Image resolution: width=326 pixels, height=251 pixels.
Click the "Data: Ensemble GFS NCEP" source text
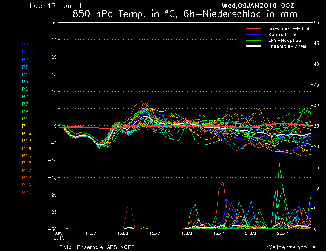[x=97, y=247]
